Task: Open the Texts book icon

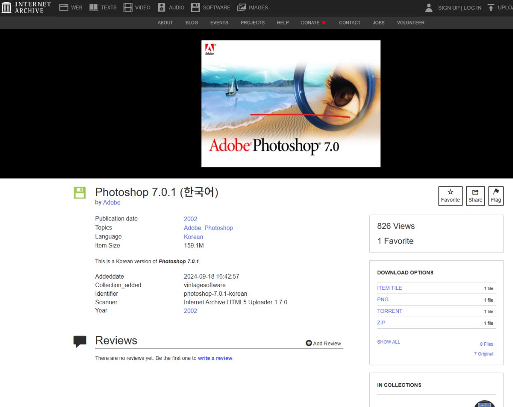Action: [94, 7]
